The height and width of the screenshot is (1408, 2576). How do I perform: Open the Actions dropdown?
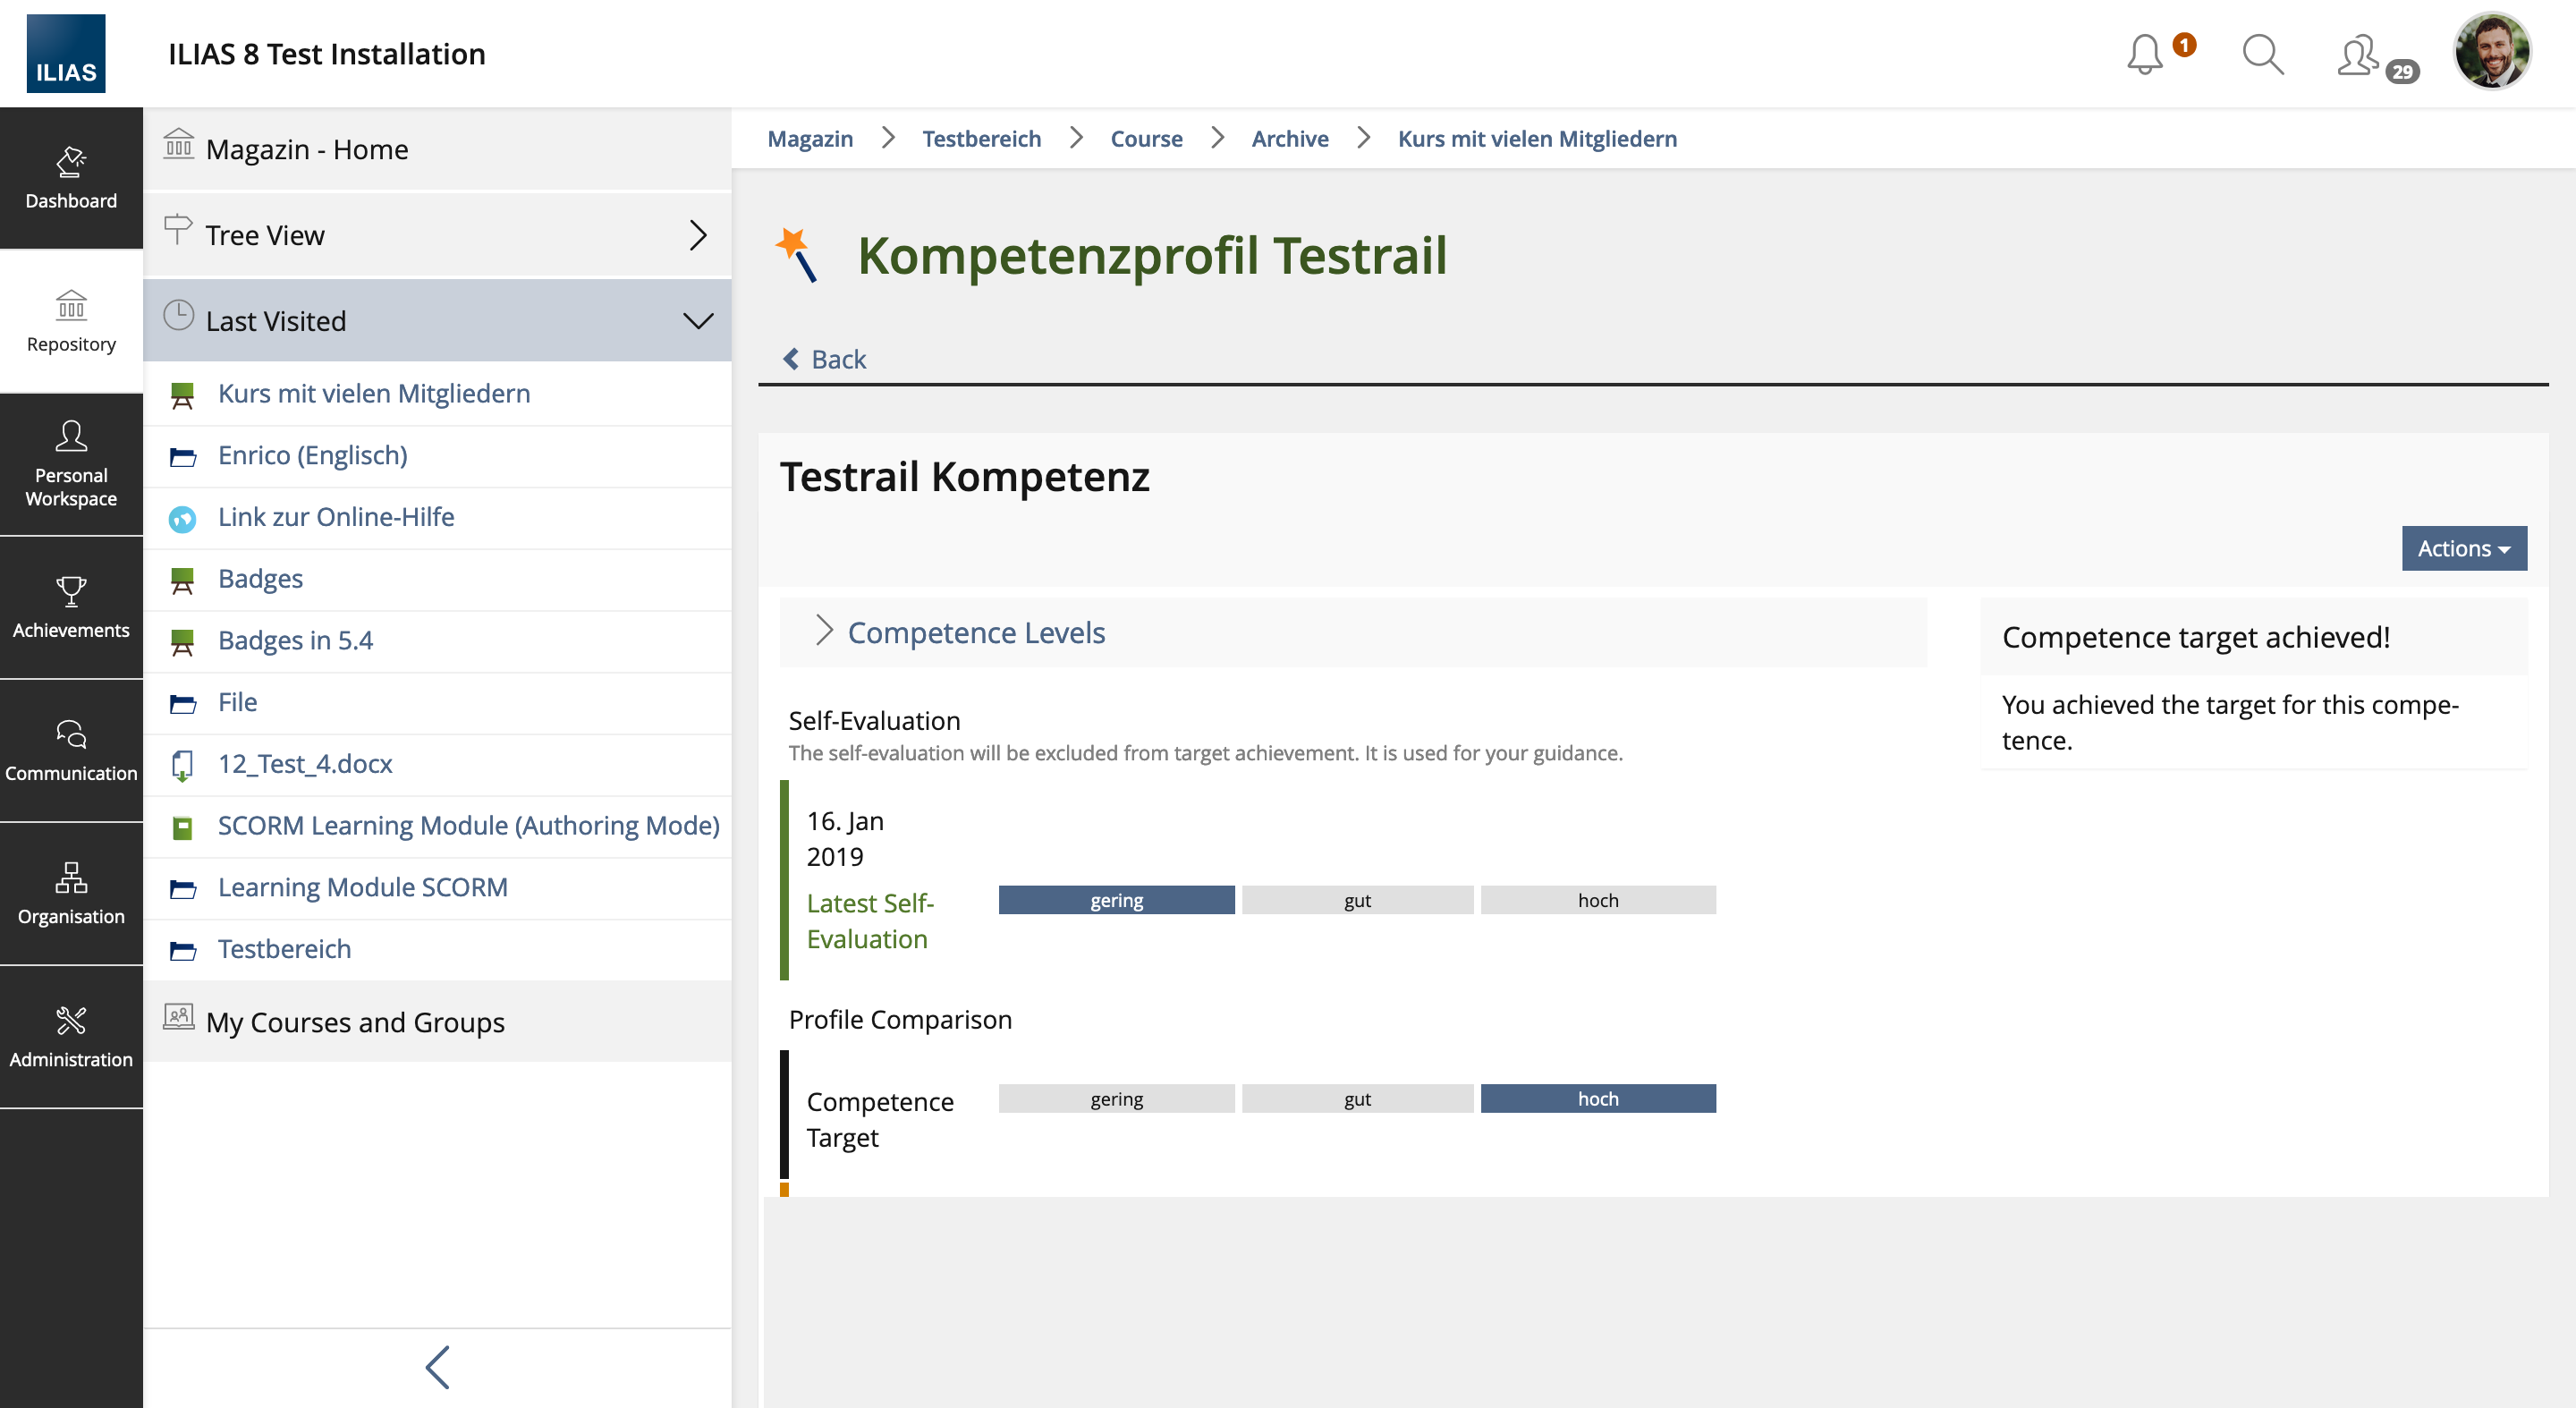pyautogui.click(x=2463, y=548)
